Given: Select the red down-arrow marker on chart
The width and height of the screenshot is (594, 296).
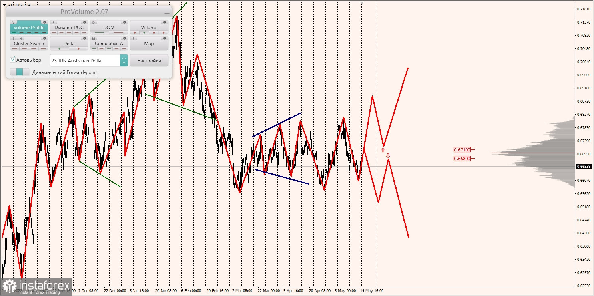Looking at the screenshot, I should [x=388, y=155].
